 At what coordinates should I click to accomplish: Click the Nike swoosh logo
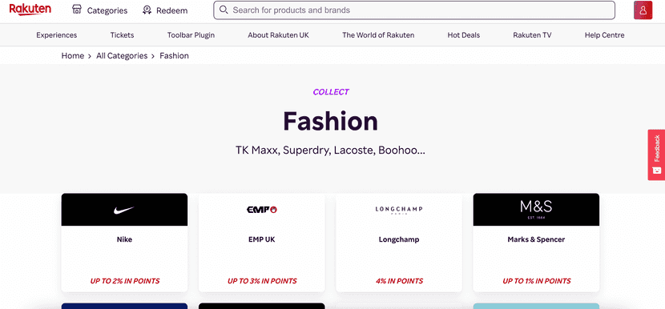tap(124, 210)
